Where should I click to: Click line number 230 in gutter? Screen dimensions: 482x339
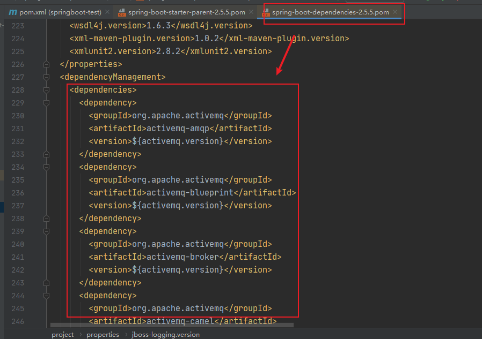[x=18, y=116]
